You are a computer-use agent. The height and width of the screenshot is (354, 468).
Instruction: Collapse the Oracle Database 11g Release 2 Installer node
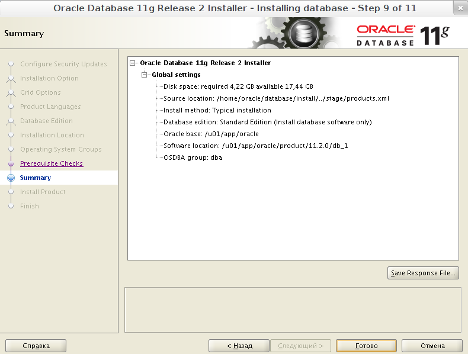[133, 63]
